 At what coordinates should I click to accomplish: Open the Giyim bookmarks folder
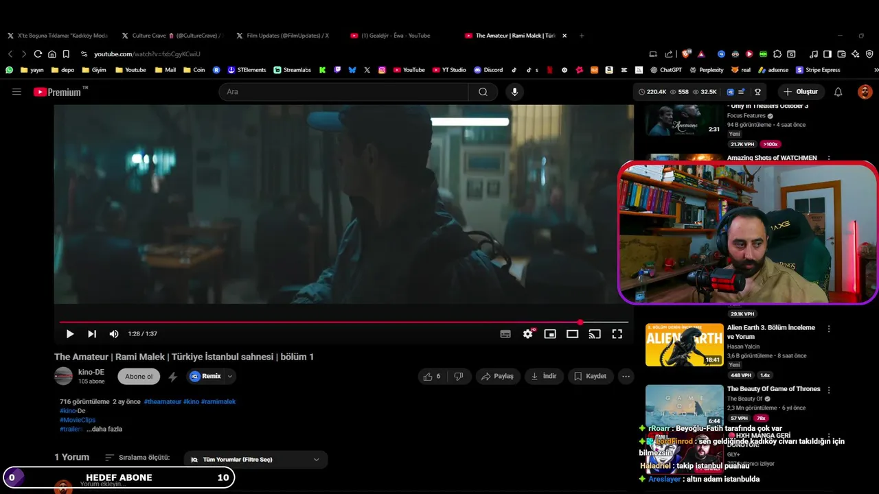click(x=93, y=70)
